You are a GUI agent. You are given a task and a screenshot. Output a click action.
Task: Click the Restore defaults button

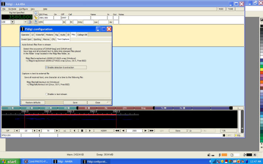tap(33, 103)
